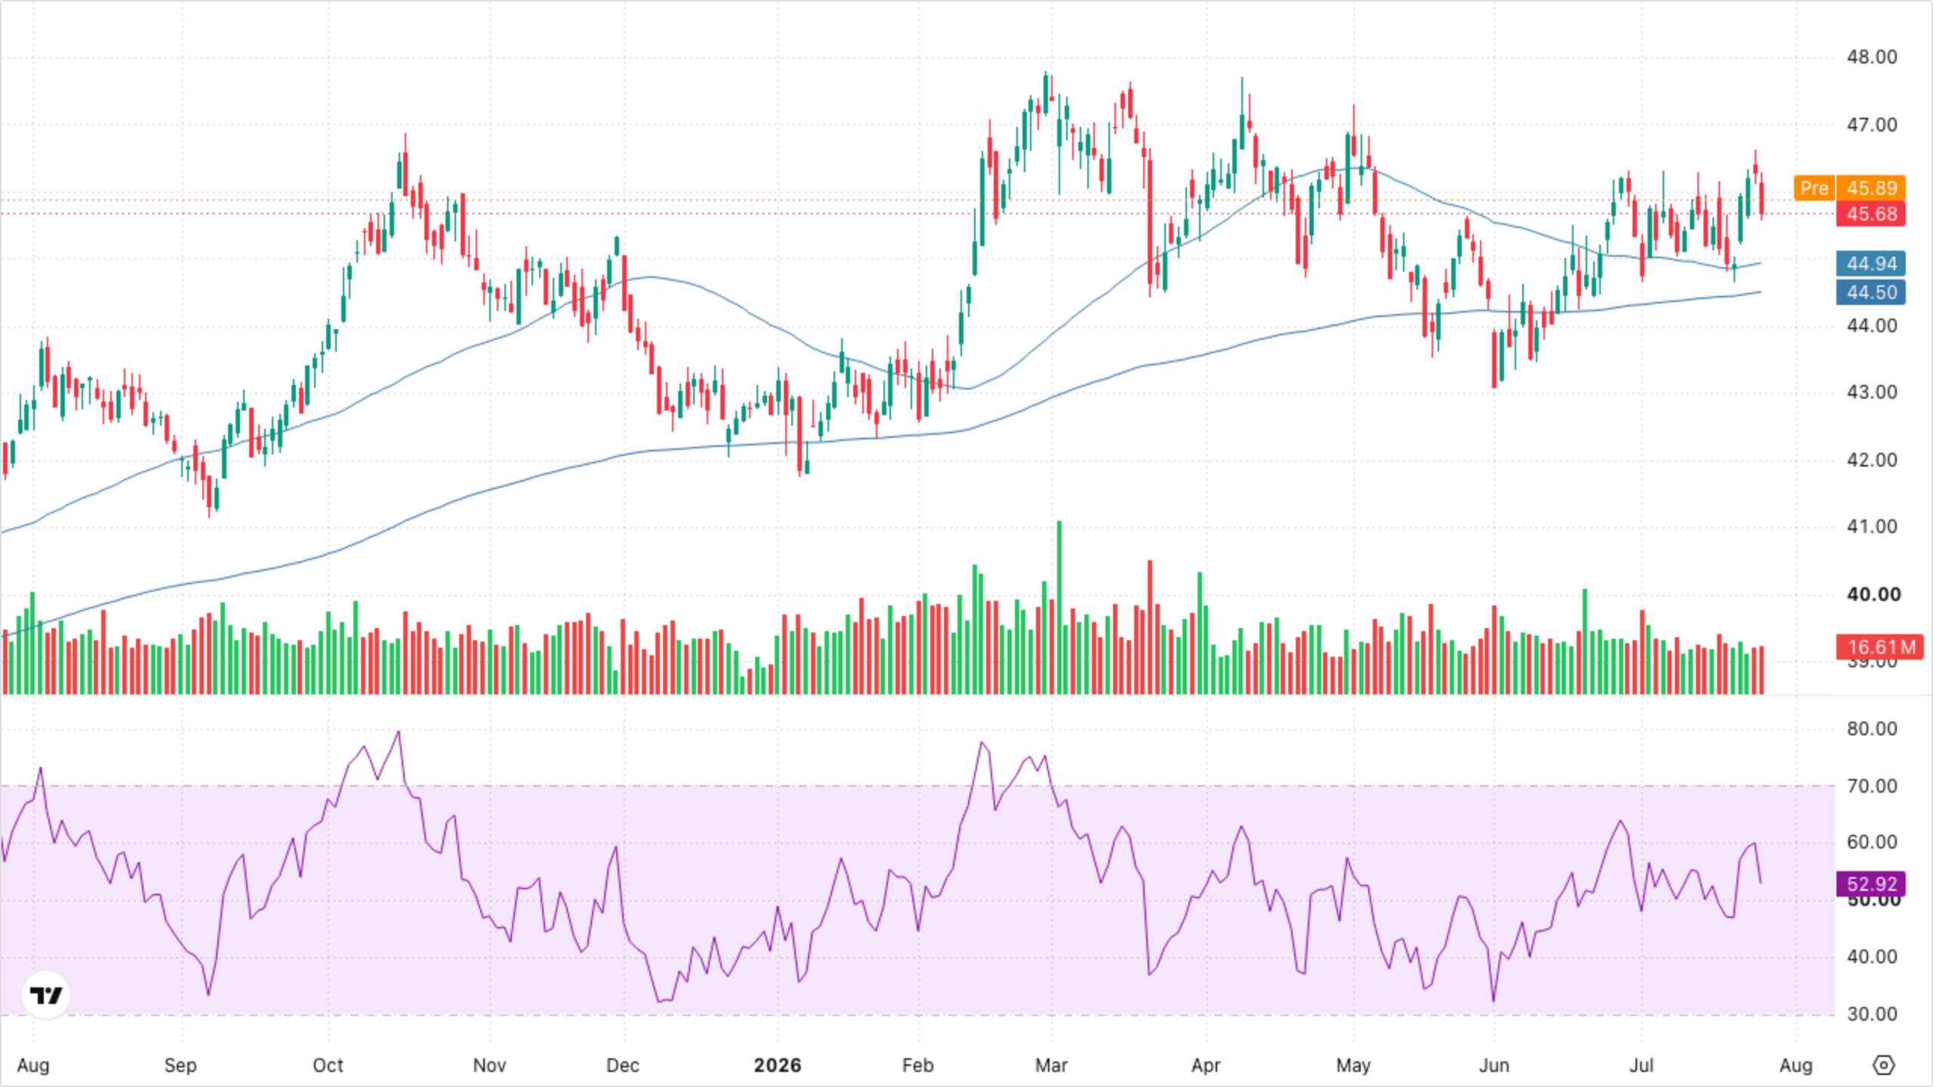1933x1087 pixels.
Task: Click the TradingView logo icon
Action: tap(46, 995)
